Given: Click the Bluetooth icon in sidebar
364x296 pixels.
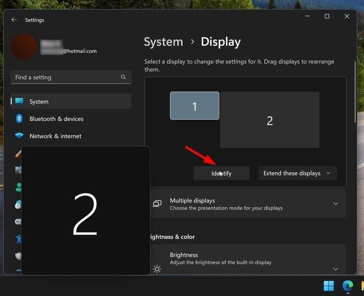Looking at the screenshot, I should (19, 119).
